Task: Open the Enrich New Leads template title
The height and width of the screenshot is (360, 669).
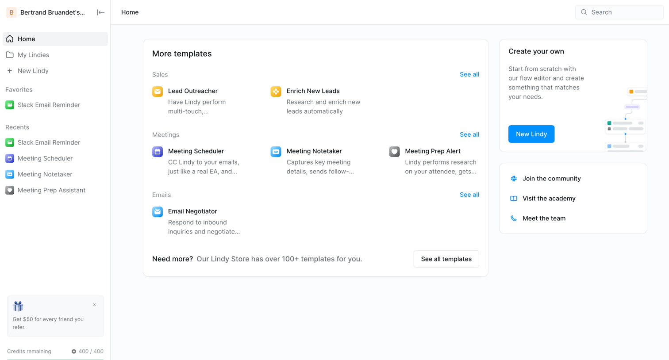Action: coord(313,91)
